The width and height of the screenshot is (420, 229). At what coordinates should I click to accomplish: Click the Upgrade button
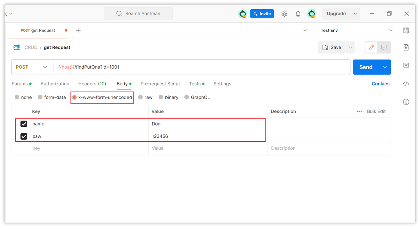click(x=336, y=14)
